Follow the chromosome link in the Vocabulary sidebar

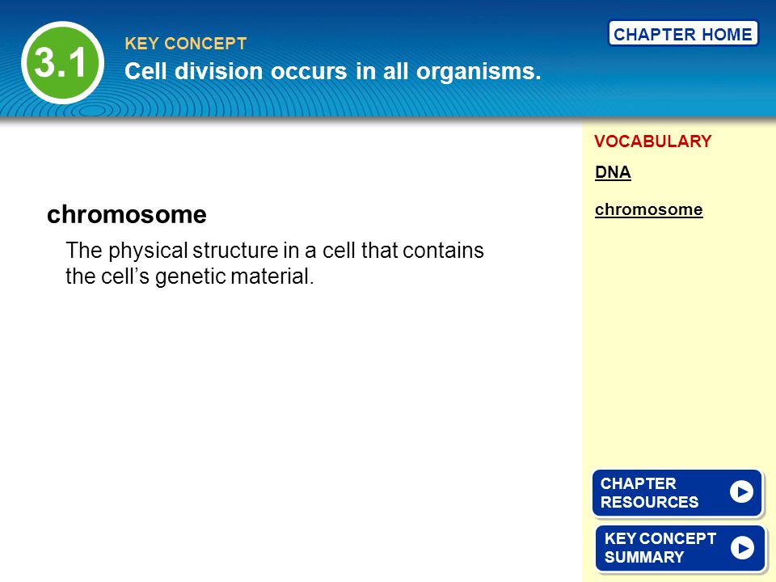[x=648, y=209]
